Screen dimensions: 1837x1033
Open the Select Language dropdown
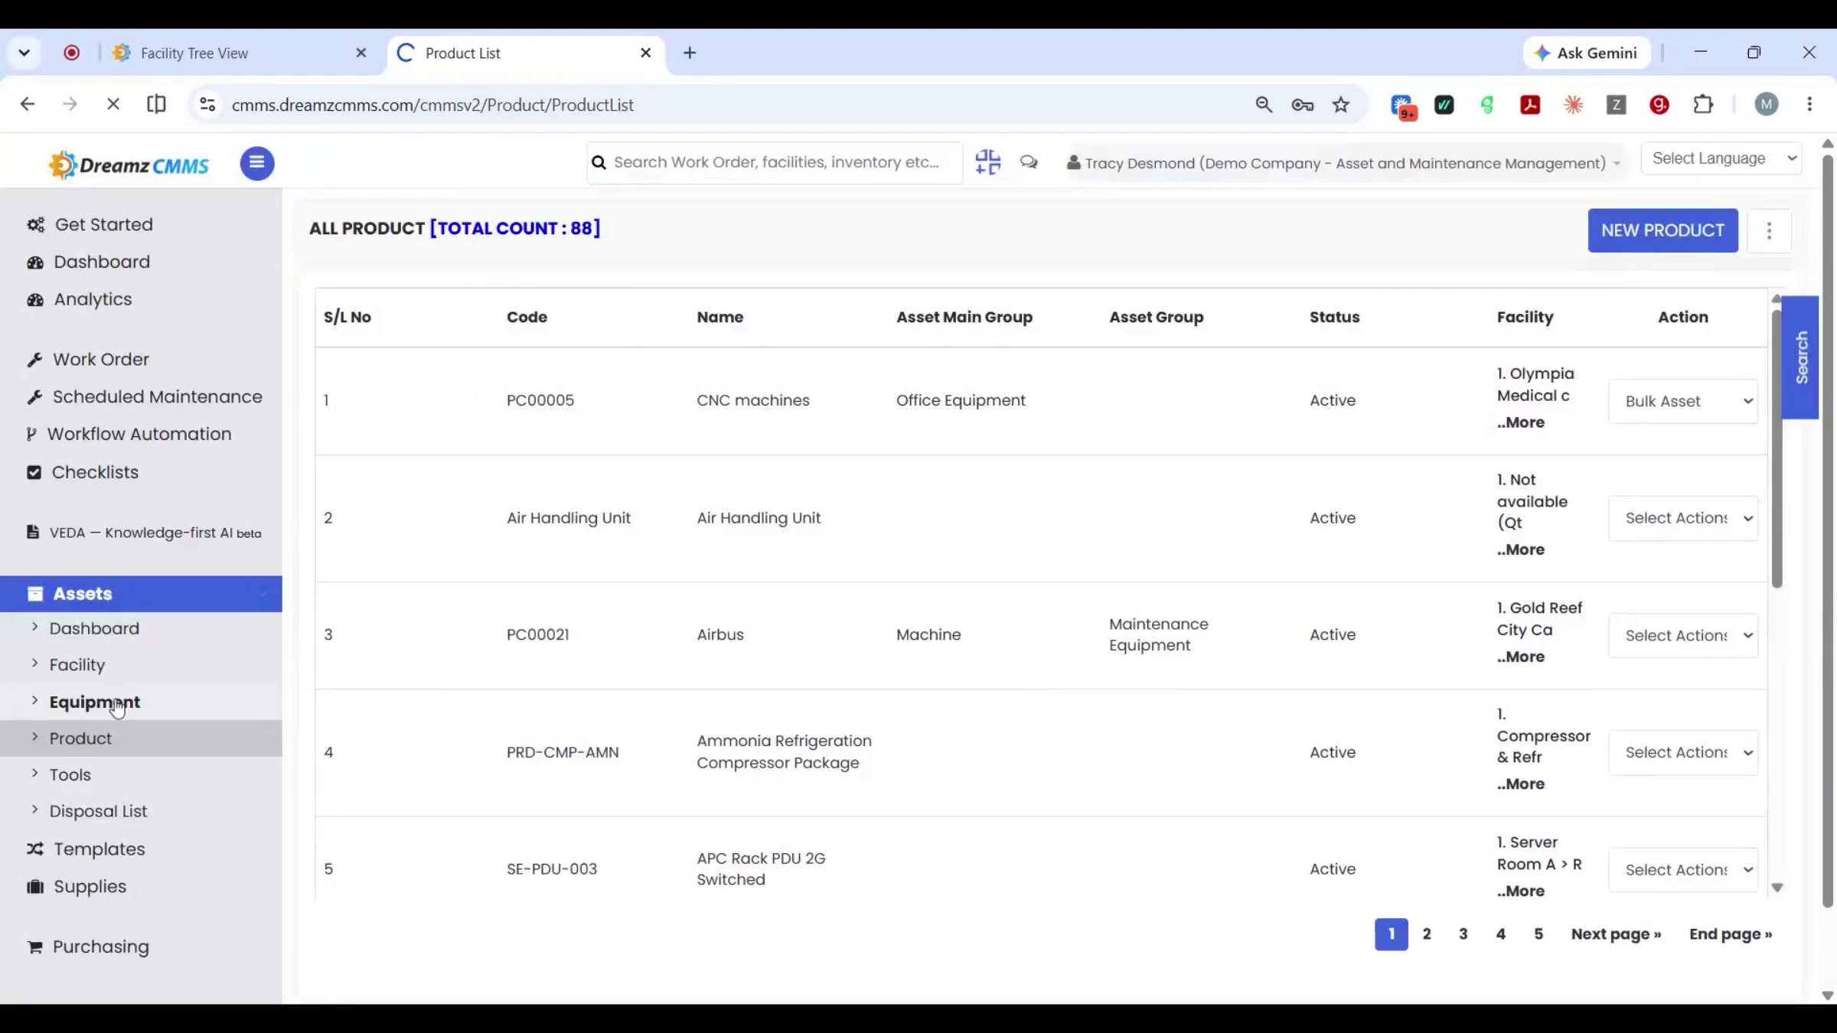click(x=1721, y=158)
